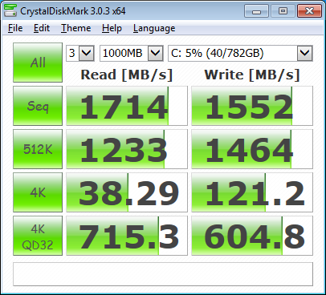Image resolution: width=326 pixels, height=295 pixels.
Task: Start the 4K benchmark test
Action: tap(38, 192)
